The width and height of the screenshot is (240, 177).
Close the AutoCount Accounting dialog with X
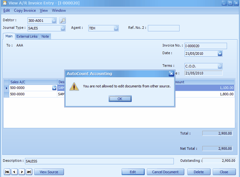(x=171, y=74)
